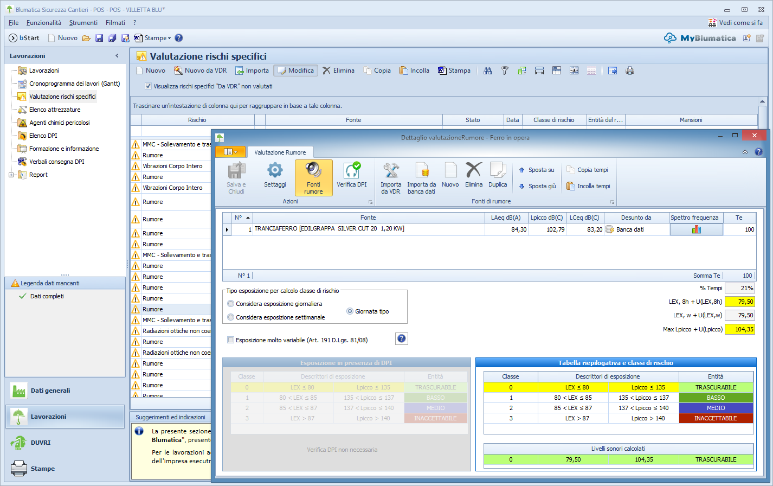Expand the Report tree node

pos(11,175)
